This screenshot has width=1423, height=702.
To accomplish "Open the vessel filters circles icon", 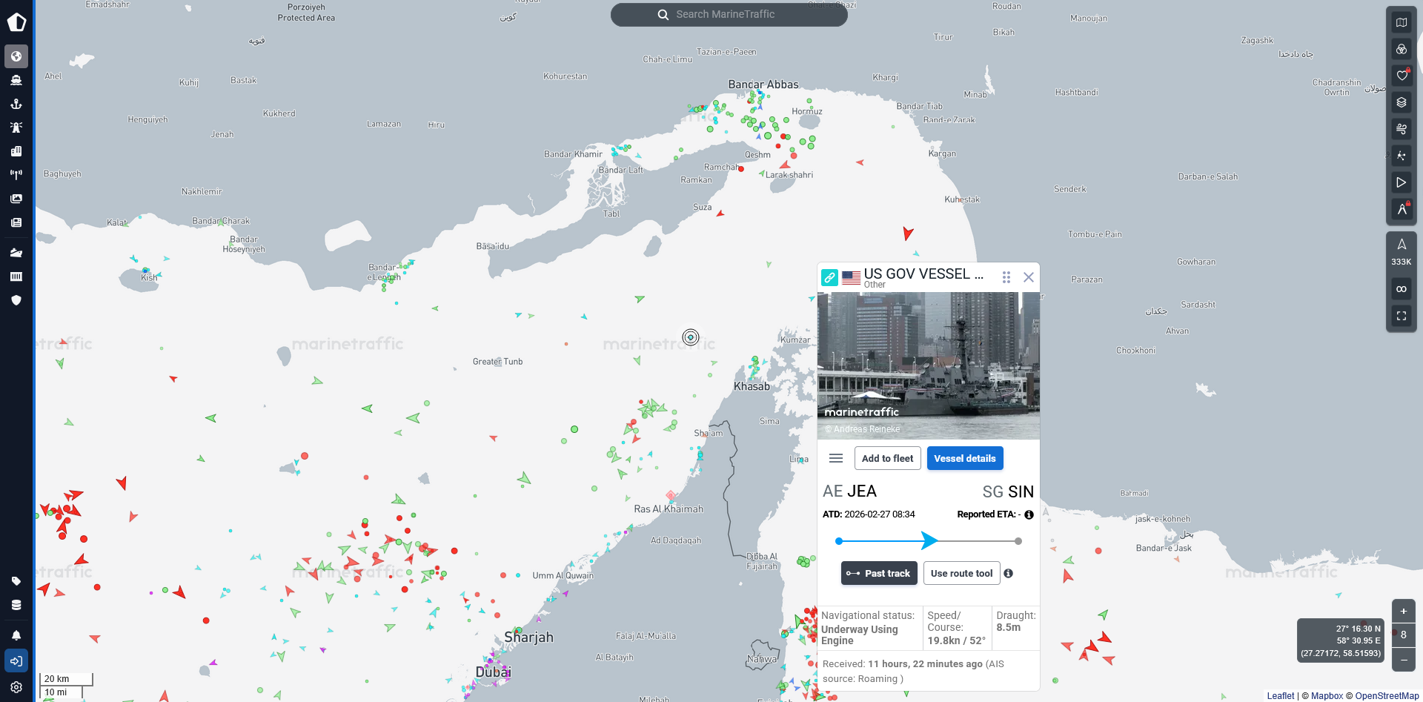I will click(1402, 49).
